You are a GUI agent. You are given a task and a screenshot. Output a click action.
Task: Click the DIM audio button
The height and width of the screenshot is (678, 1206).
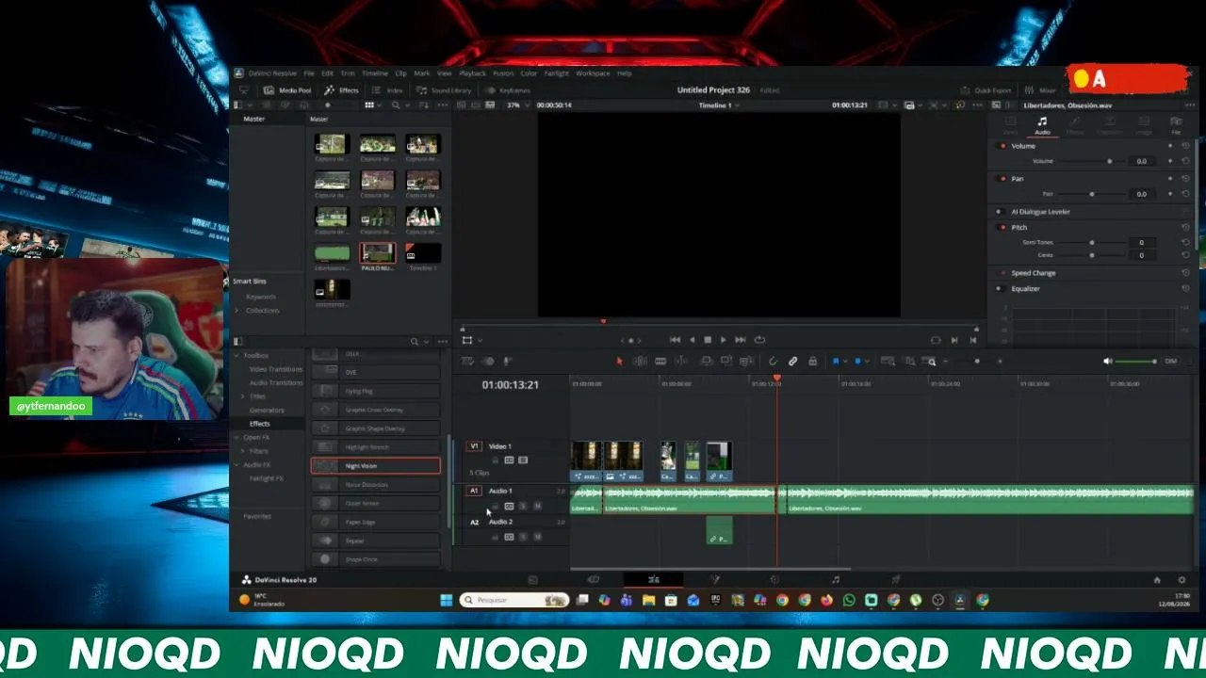pyautogui.click(x=1171, y=361)
